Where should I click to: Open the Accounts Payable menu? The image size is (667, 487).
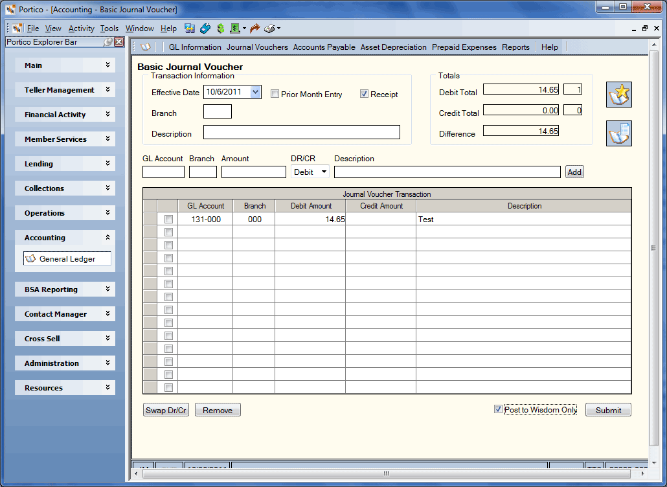[324, 47]
